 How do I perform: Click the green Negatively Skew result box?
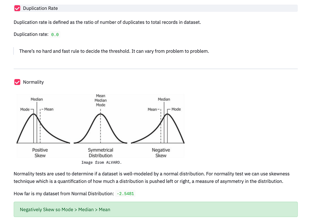coord(156,209)
